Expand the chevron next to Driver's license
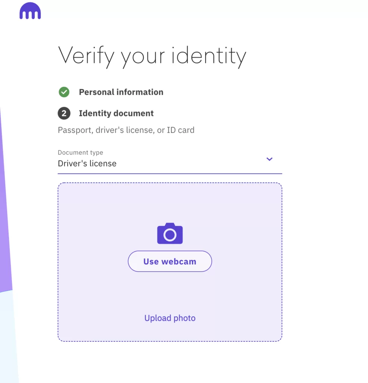 click(269, 159)
